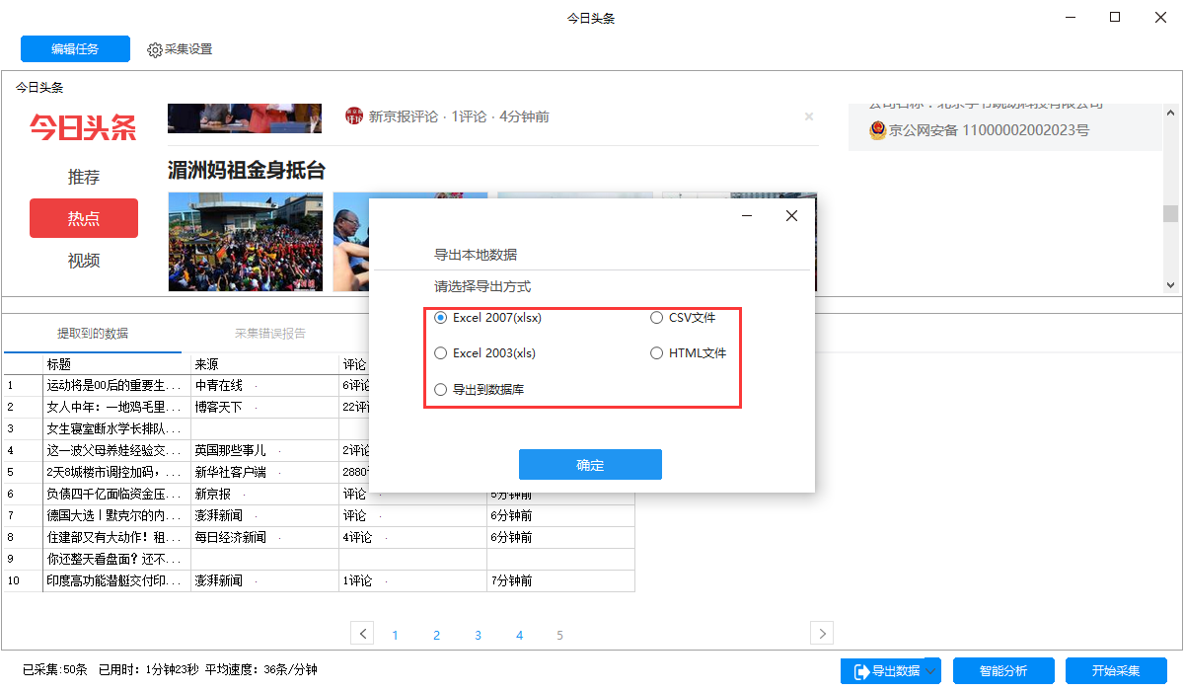Switch to the 采集错误报告 tab

270,334
